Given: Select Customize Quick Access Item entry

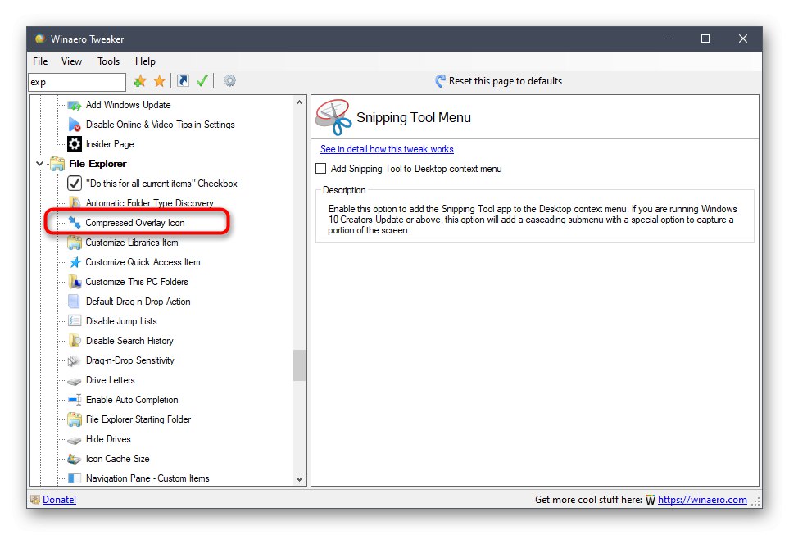Looking at the screenshot, I should point(143,262).
